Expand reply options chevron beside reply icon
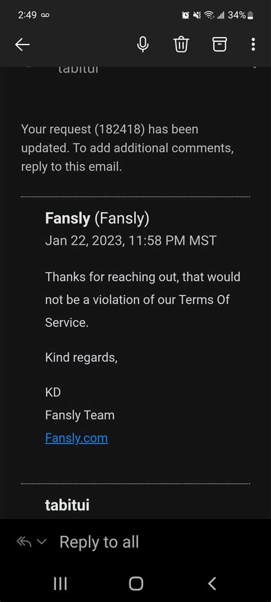This screenshot has height=602, width=271. 42,542
